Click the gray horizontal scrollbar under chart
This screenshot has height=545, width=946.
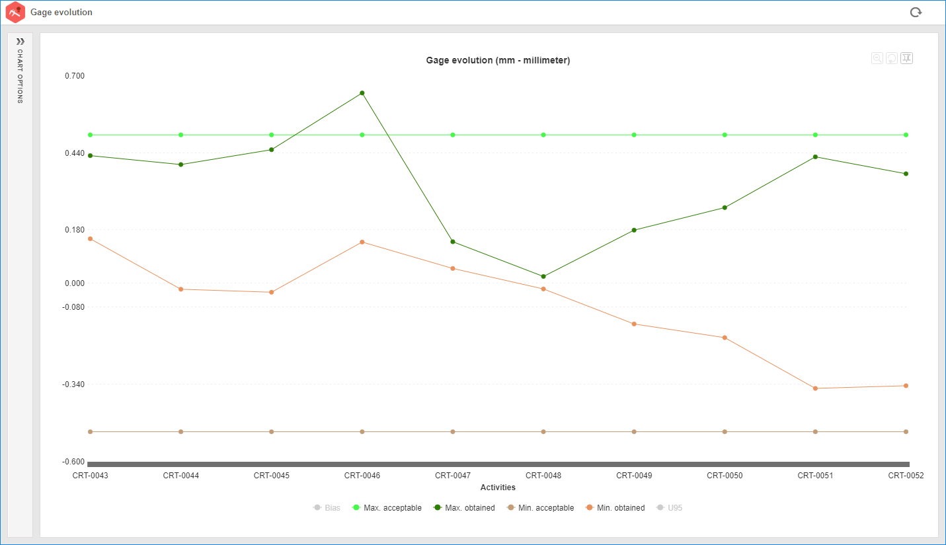coord(498,464)
